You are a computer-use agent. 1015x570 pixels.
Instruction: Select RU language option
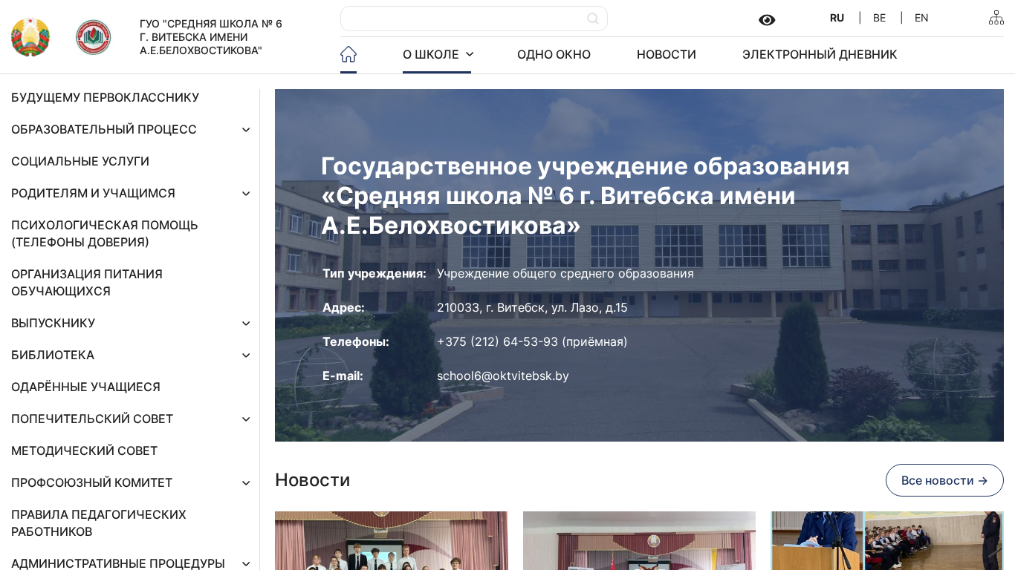tap(837, 18)
